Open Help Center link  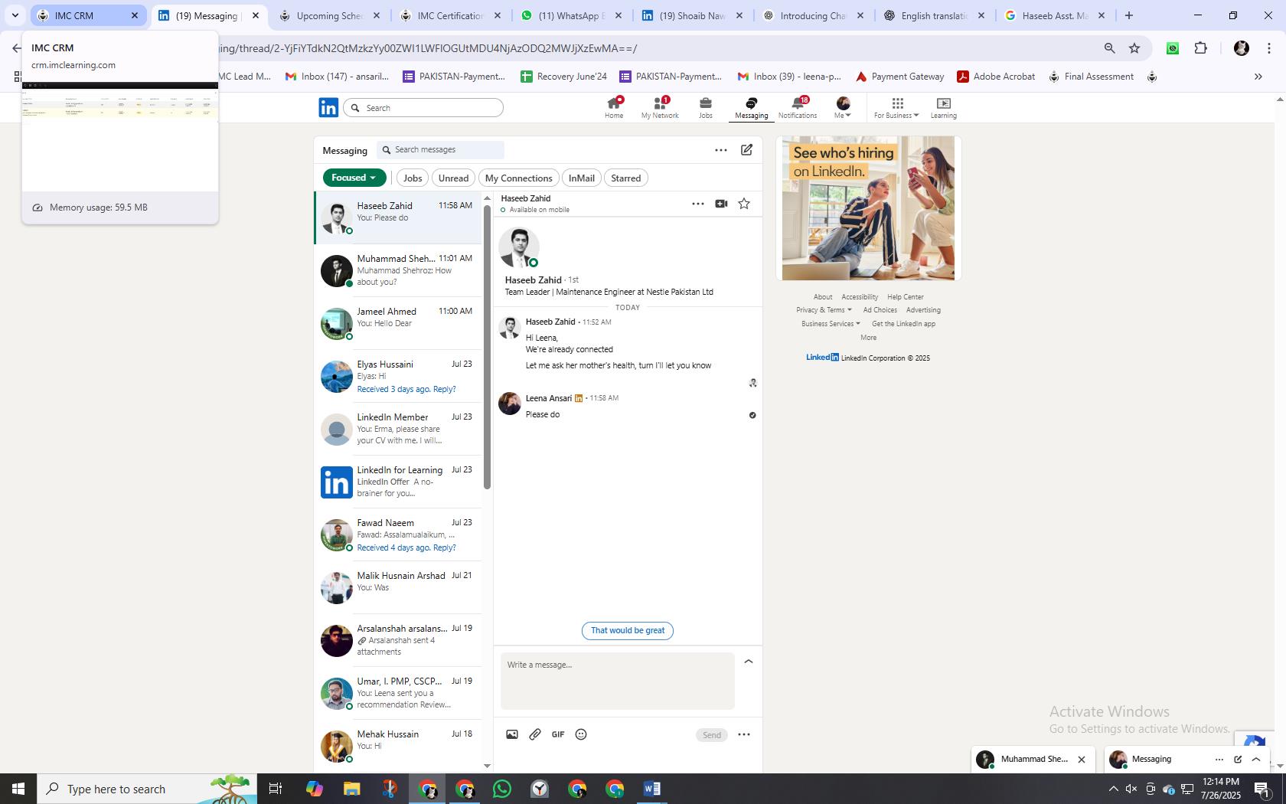[x=905, y=297]
